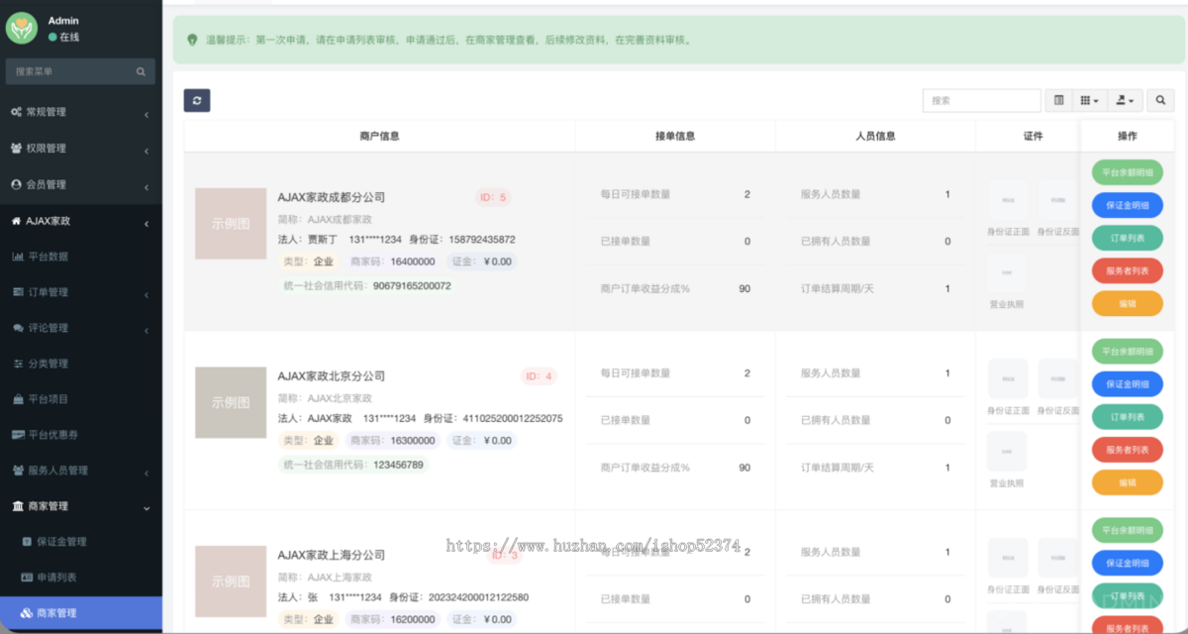Viewport: 1188px width, 634px height.
Task: Click the sidebar menu search magnifier icon
Action: click(x=141, y=71)
